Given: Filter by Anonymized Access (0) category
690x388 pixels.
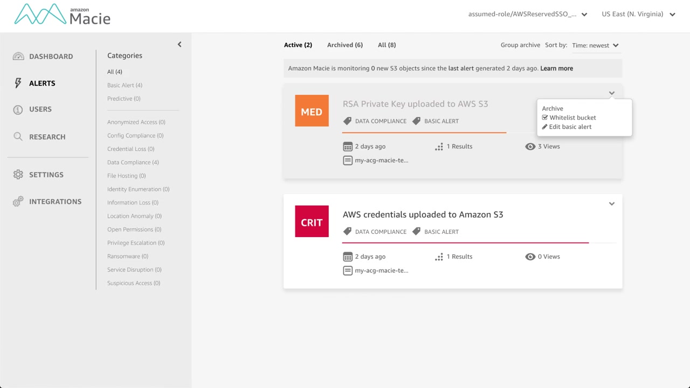Looking at the screenshot, I should [136, 122].
